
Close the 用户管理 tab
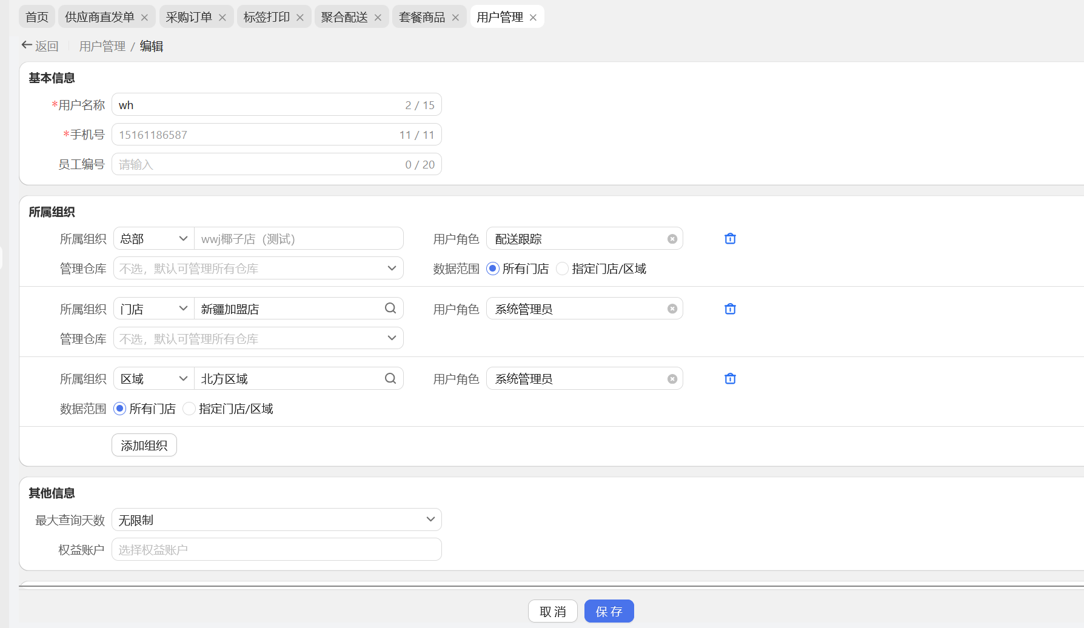point(533,18)
